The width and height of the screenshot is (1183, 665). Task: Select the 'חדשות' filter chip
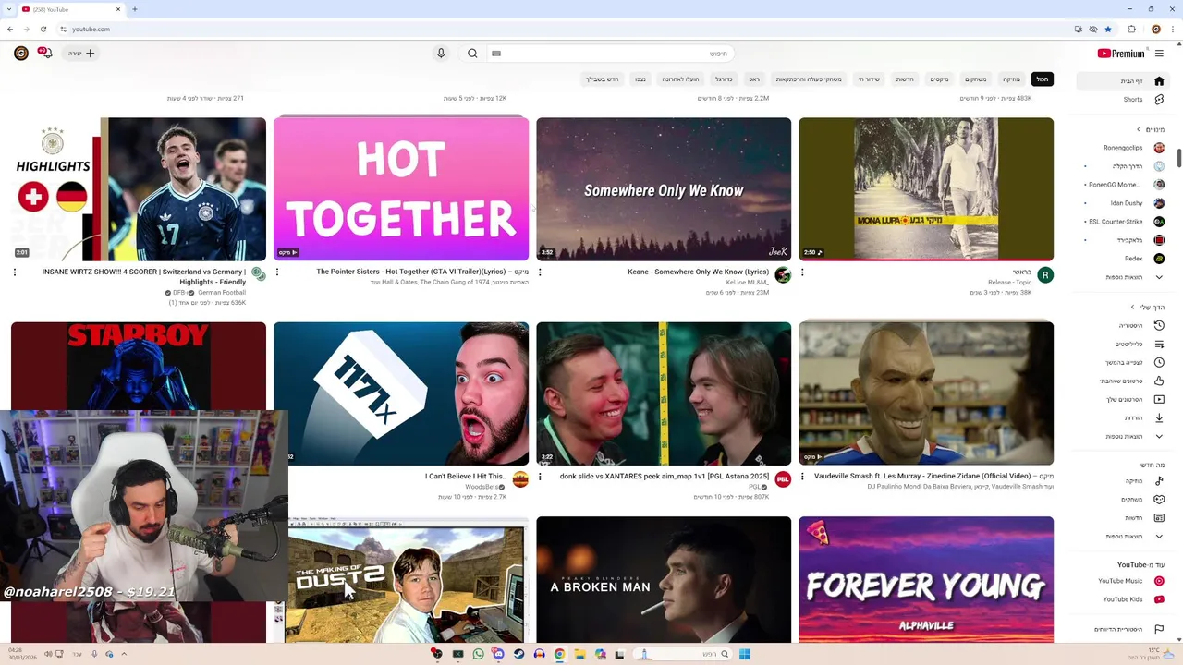pos(905,79)
